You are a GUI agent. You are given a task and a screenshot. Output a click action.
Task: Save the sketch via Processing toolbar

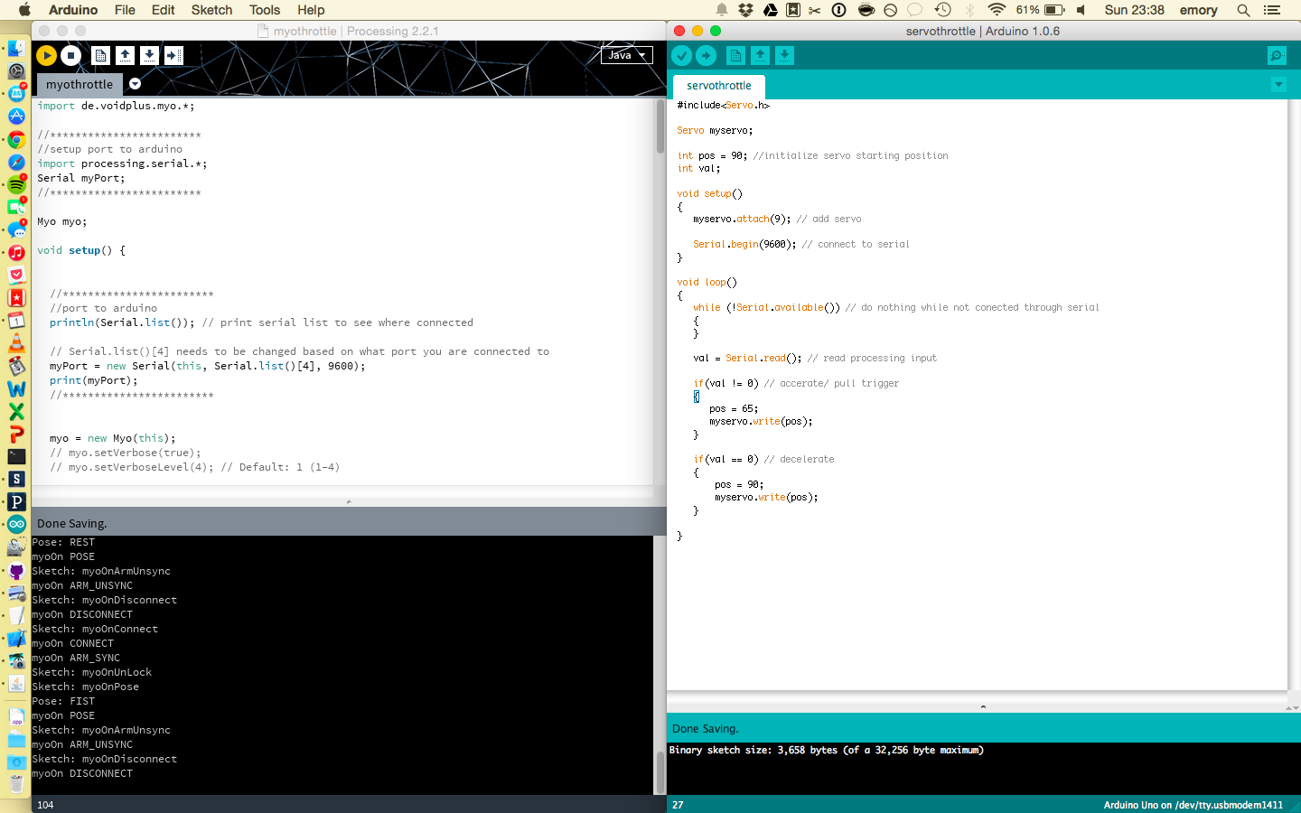pyautogui.click(x=149, y=55)
